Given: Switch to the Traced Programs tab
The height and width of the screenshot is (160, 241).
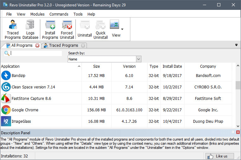Looking at the screenshot, I should tap(63, 45).
